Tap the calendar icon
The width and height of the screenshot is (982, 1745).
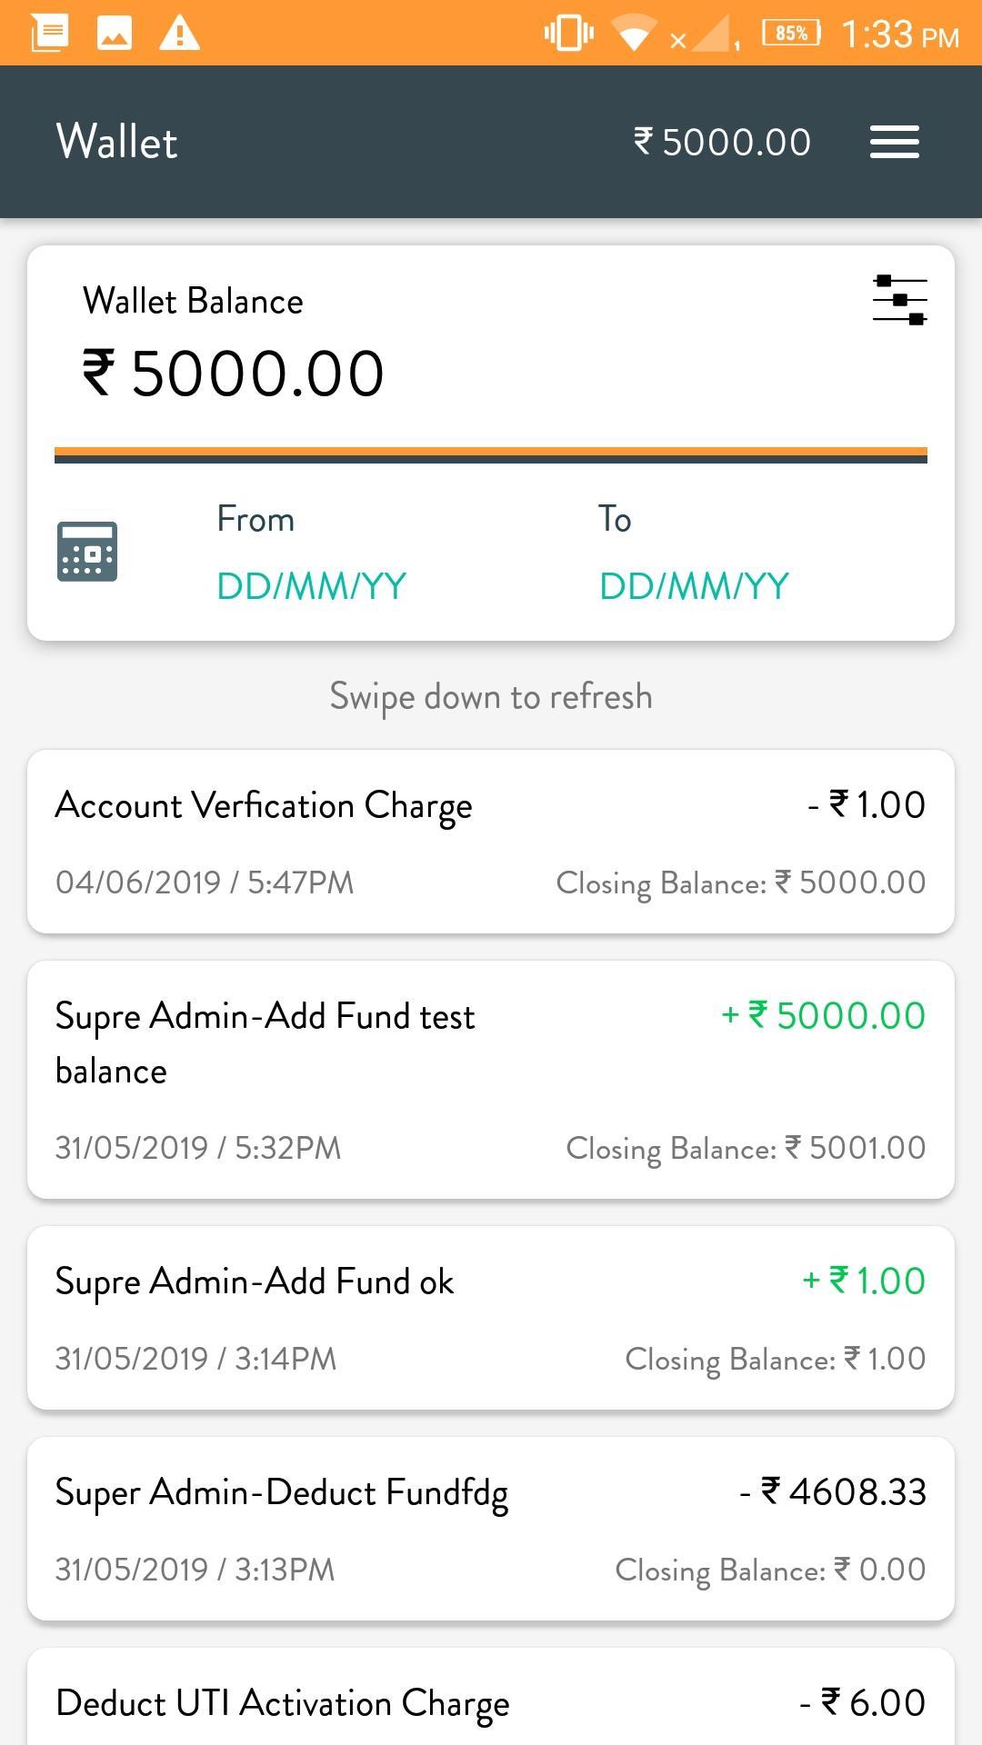pyautogui.click(x=87, y=551)
